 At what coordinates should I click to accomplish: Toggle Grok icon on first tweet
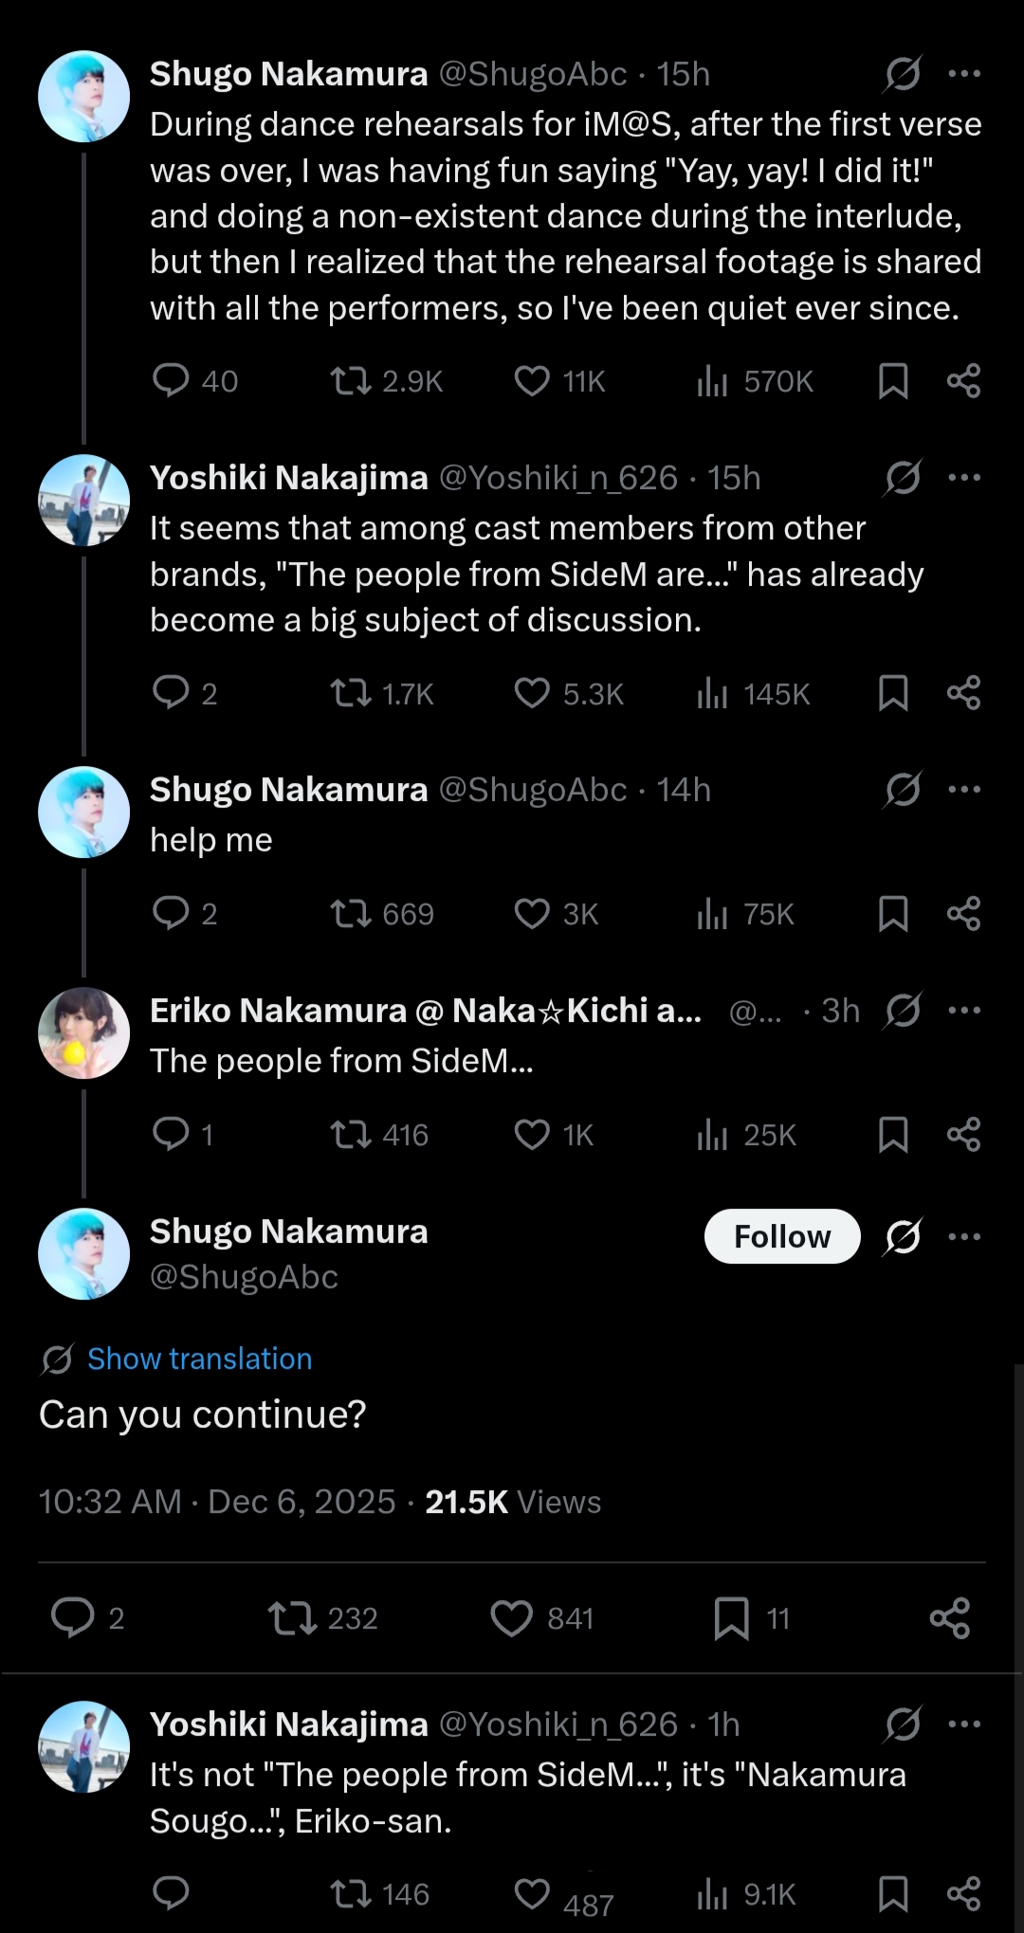click(903, 74)
